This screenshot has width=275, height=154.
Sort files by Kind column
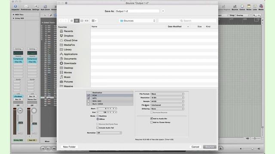208,27
